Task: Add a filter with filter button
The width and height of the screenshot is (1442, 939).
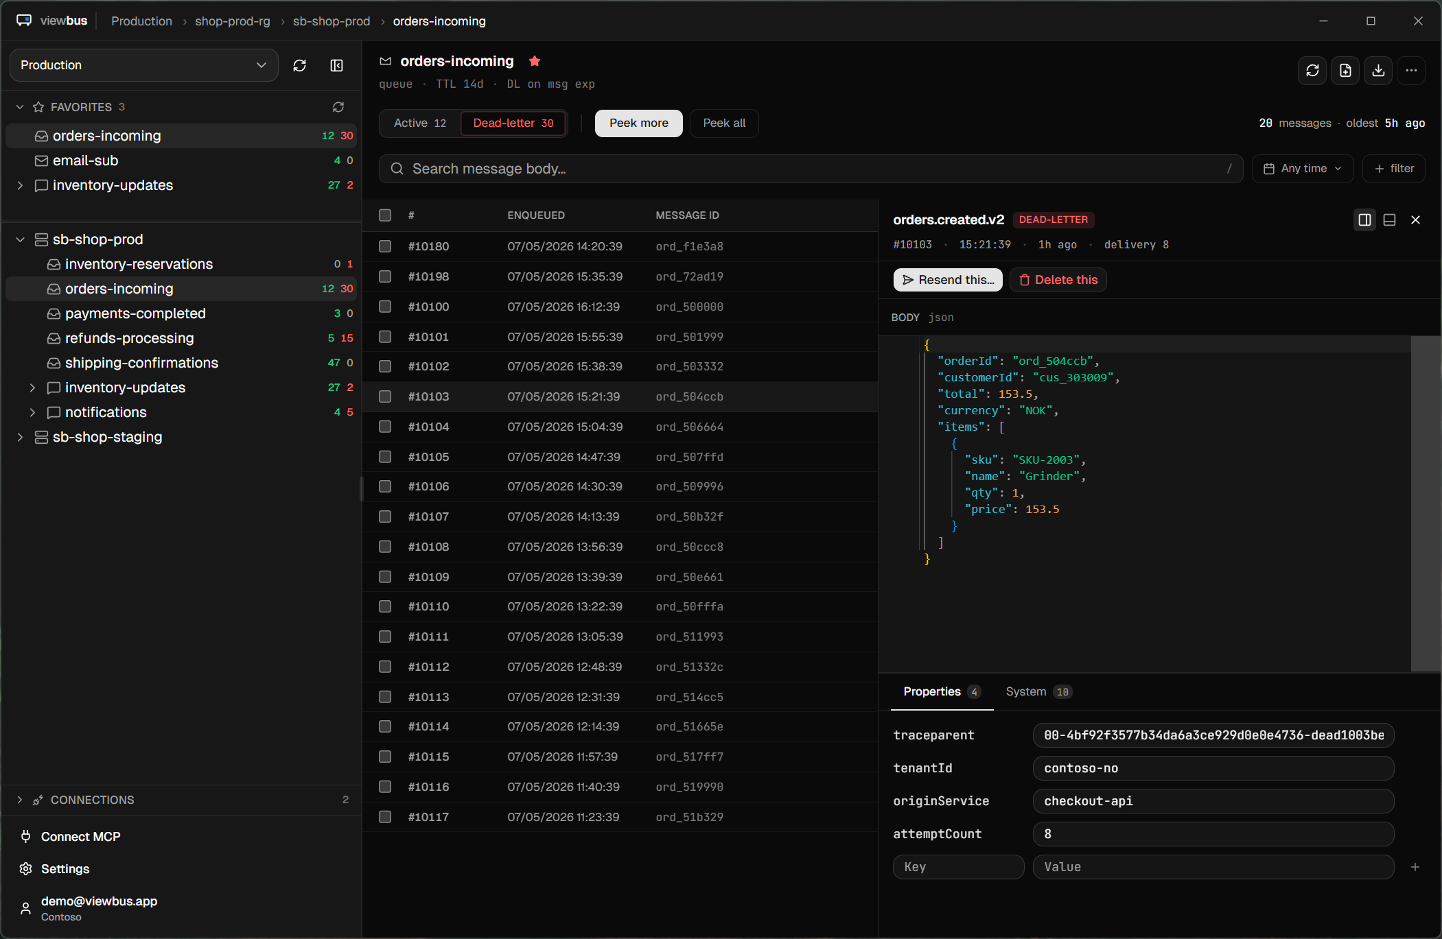Action: pyautogui.click(x=1393, y=169)
